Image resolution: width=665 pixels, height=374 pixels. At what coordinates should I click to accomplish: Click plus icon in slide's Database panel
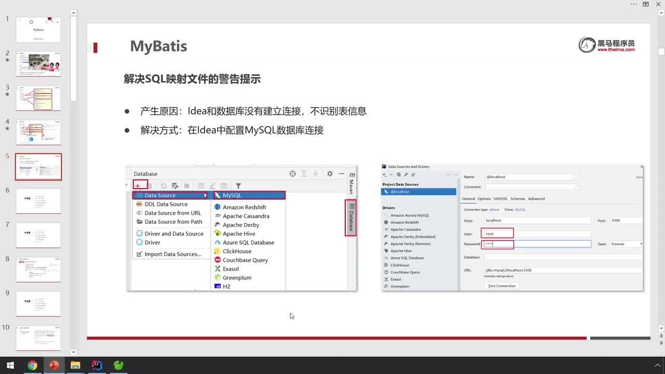coord(138,185)
